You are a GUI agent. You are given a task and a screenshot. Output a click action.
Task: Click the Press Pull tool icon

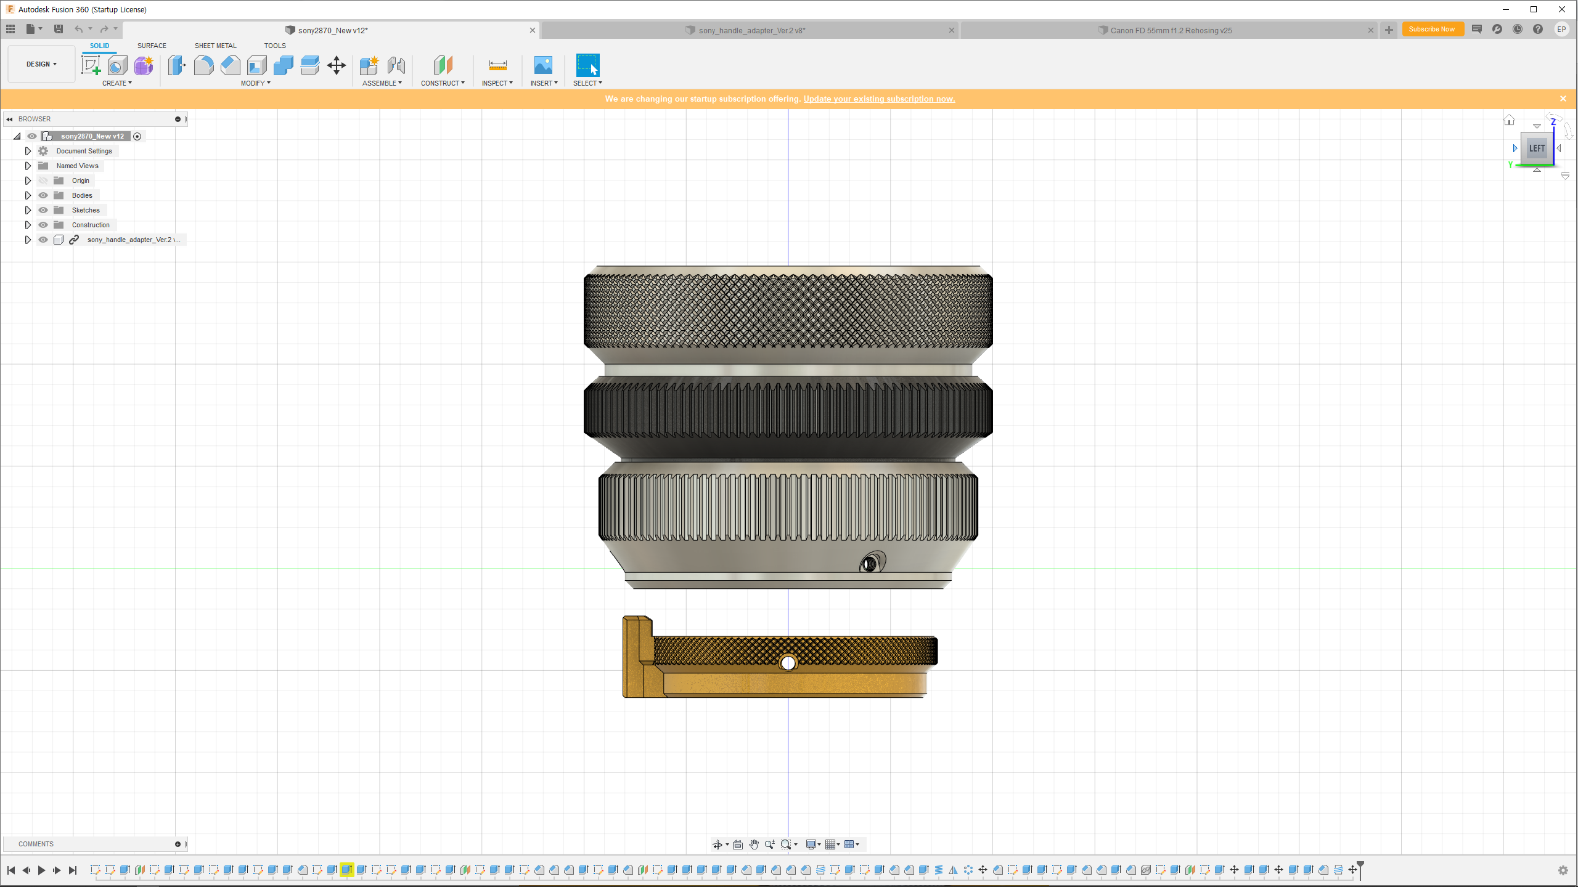click(177, 65)
